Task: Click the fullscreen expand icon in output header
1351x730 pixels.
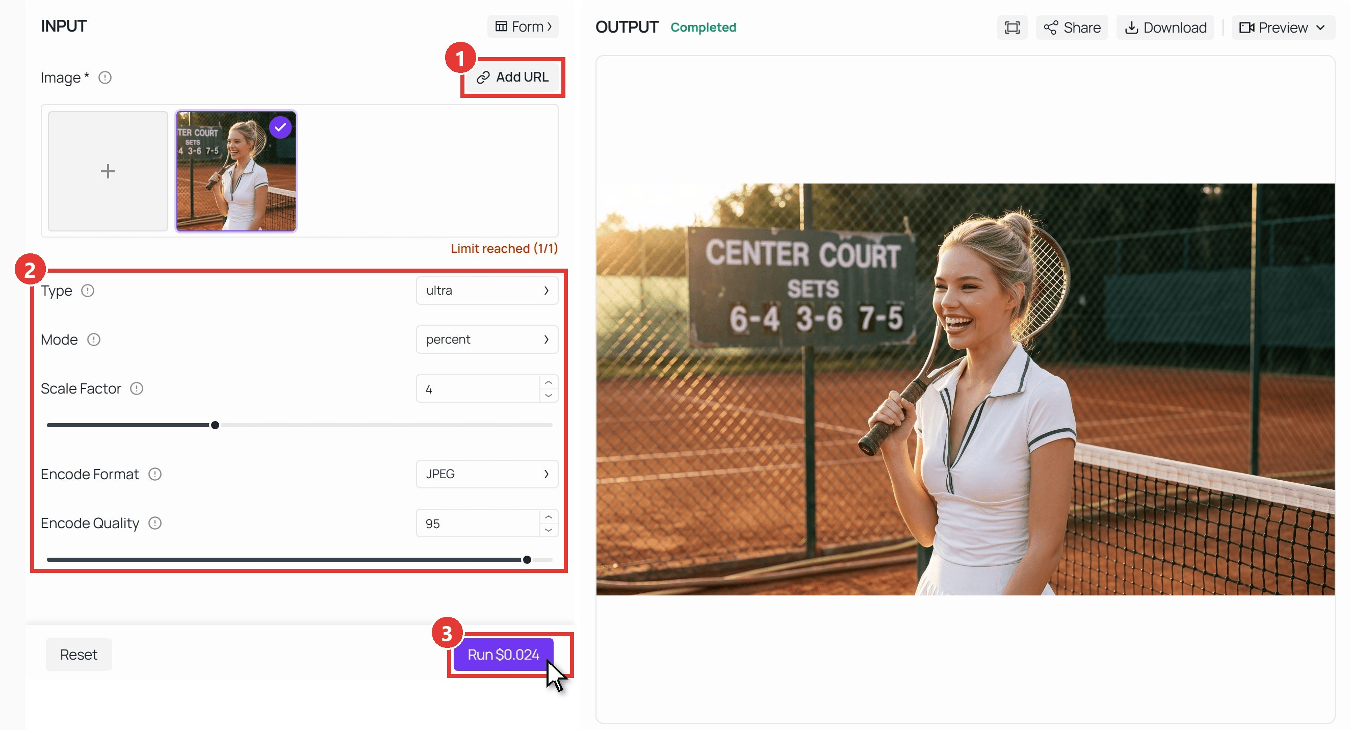Action: point(1011,27)
